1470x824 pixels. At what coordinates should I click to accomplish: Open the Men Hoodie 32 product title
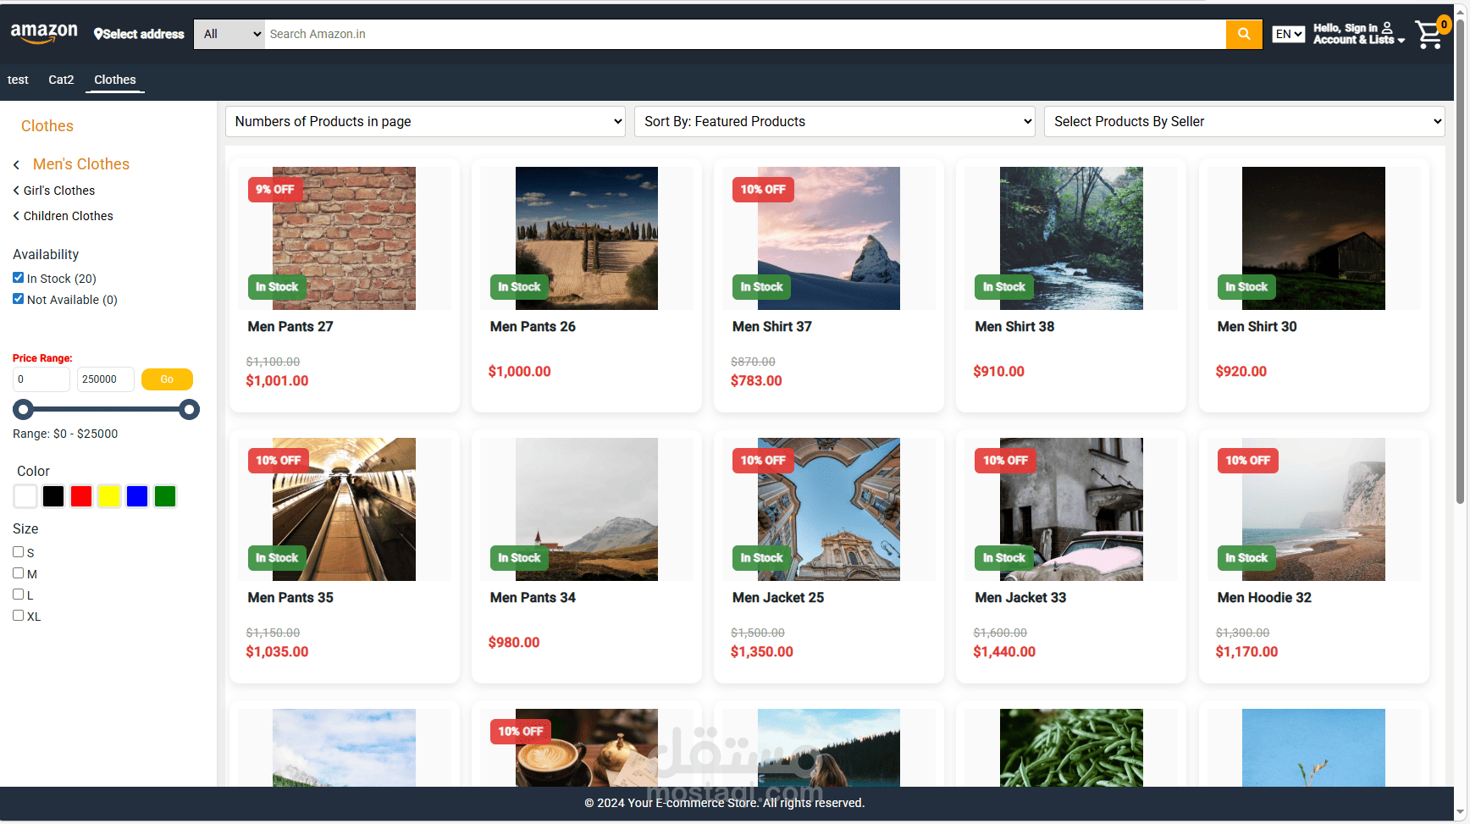1264,598
